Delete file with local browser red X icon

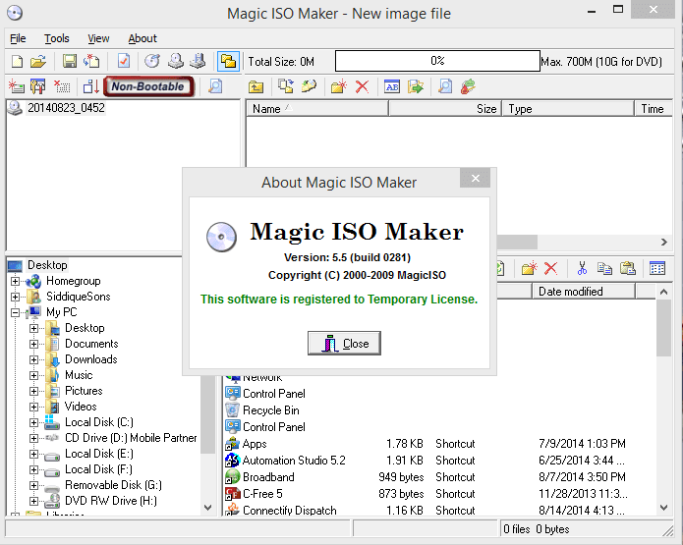coord(551,268)
